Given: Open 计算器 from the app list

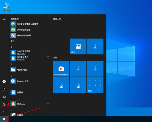Looking at the screenshot, I should [20, 93].
